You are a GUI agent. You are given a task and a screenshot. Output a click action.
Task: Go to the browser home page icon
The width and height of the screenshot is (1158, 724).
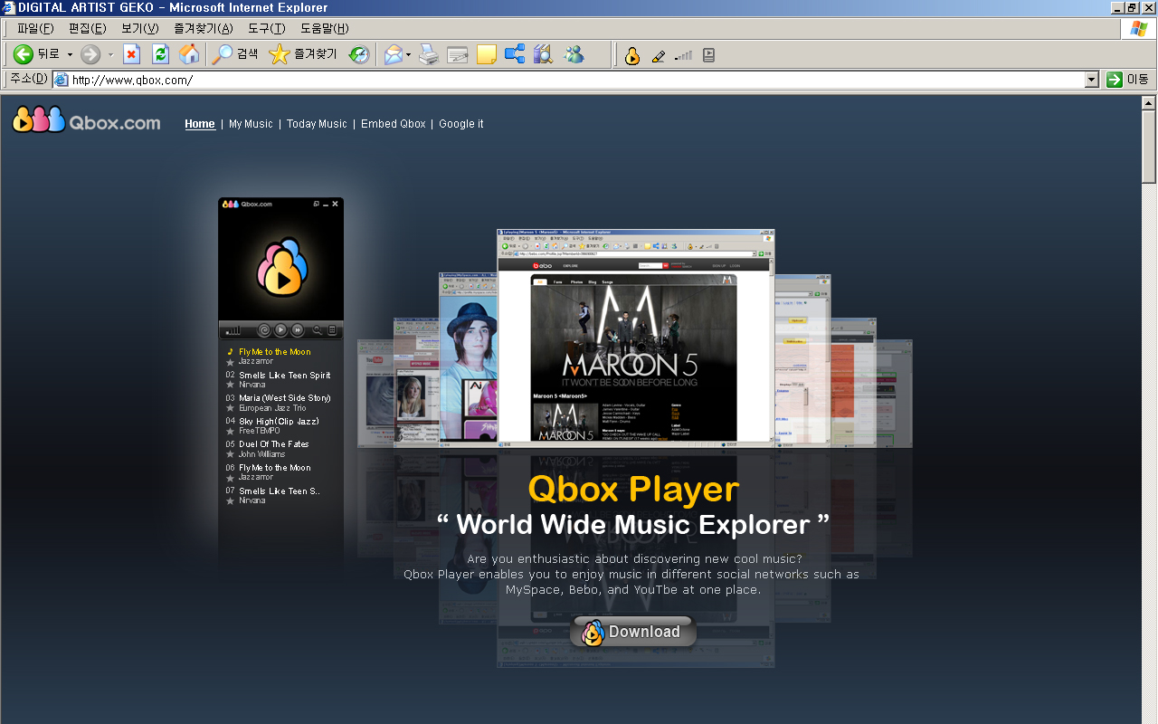tap(189, 54)
